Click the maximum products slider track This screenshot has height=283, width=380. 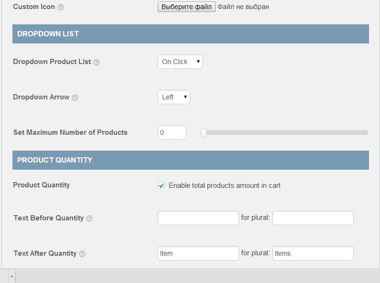(287, 132)
